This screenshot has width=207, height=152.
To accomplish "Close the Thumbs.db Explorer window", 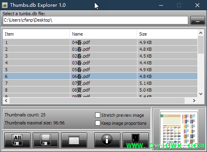I will pyautogui.click(x=197, y=5).
